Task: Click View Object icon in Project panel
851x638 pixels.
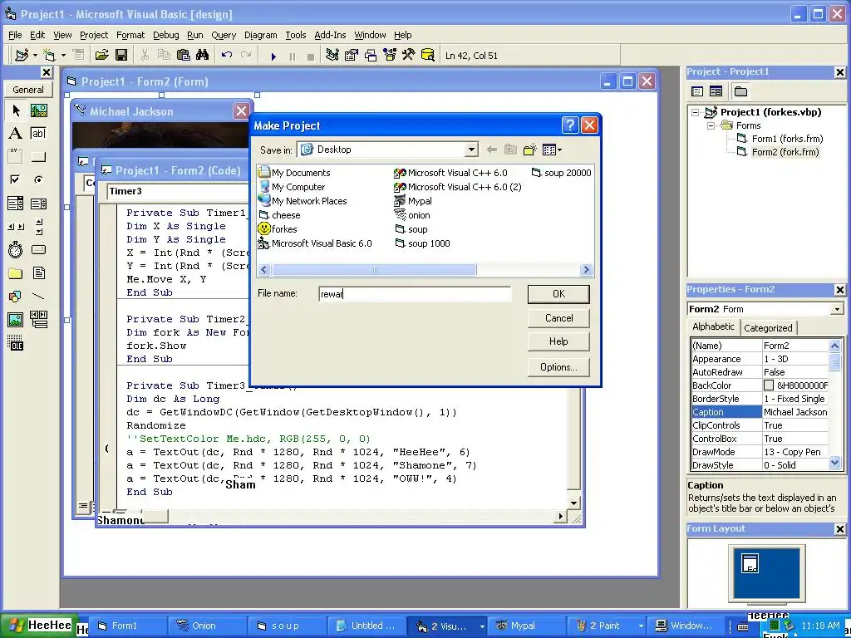Action: point(716,91)
